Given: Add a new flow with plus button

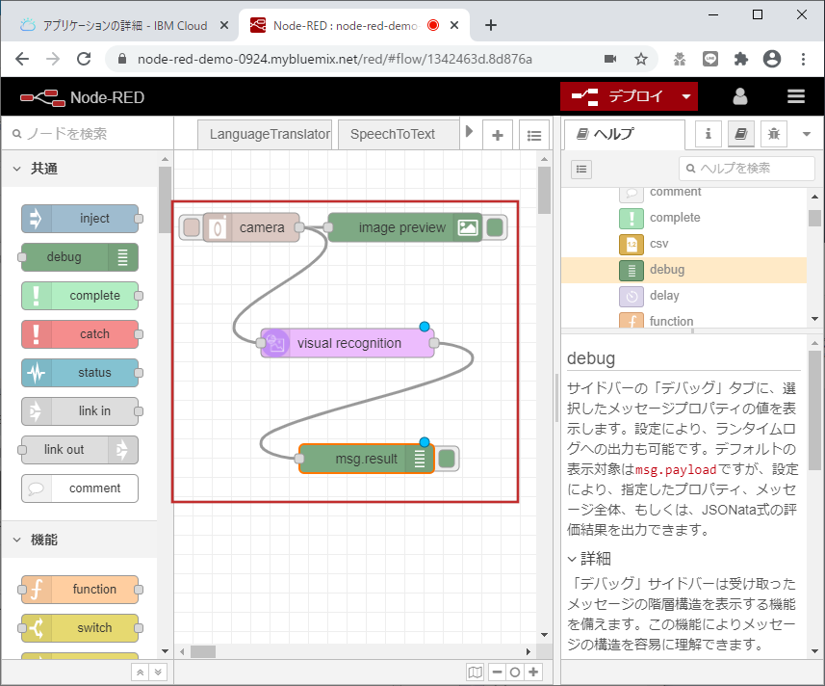Looking at the screenshot, I should pyautogui.click(x=498, y=134).
